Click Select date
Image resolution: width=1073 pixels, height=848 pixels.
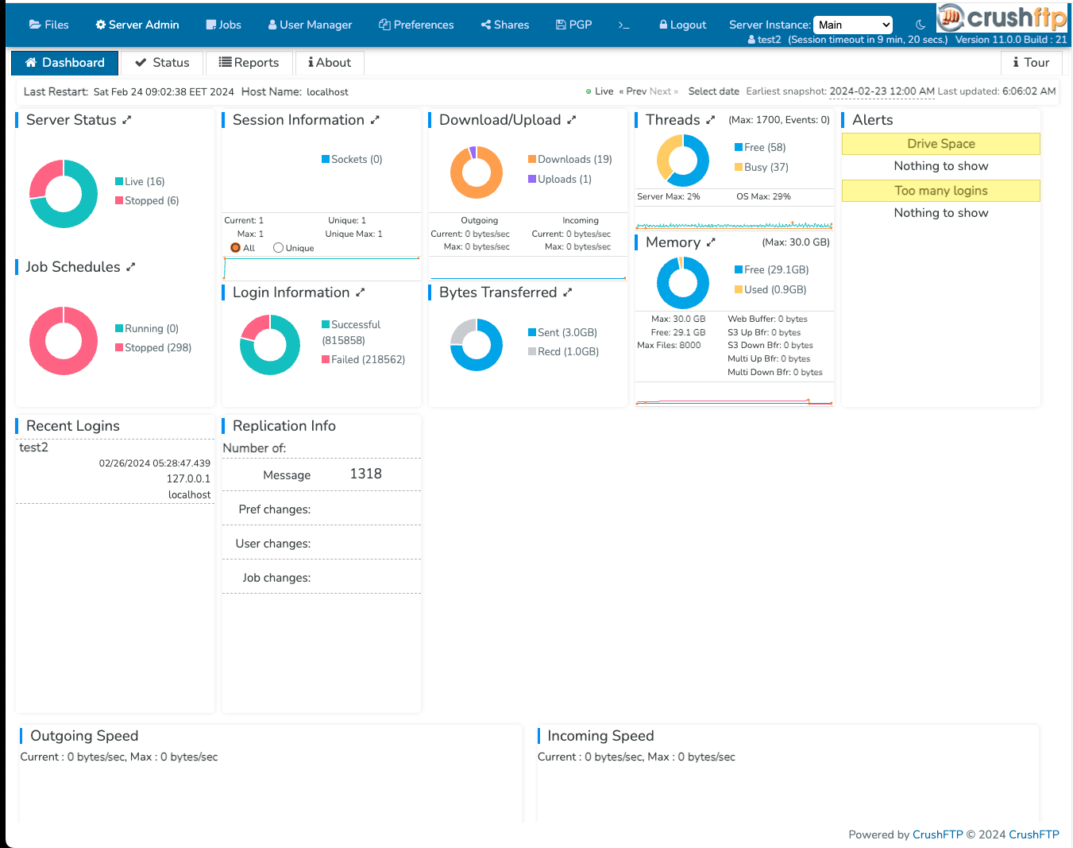click(x=714, y=91)
